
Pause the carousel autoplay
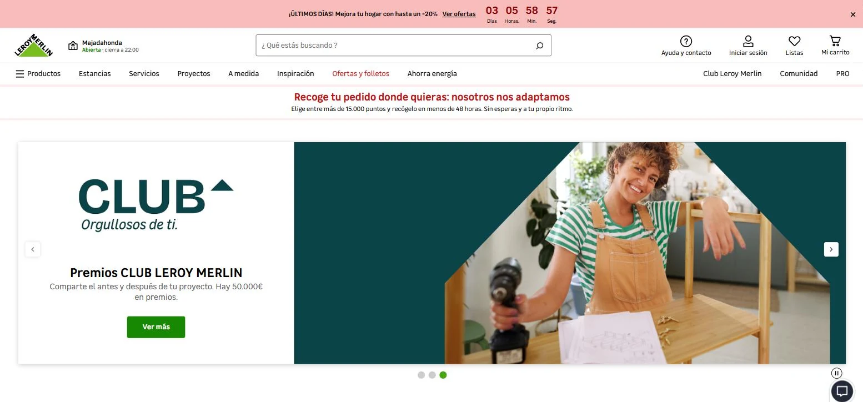[x=837, y=373]
